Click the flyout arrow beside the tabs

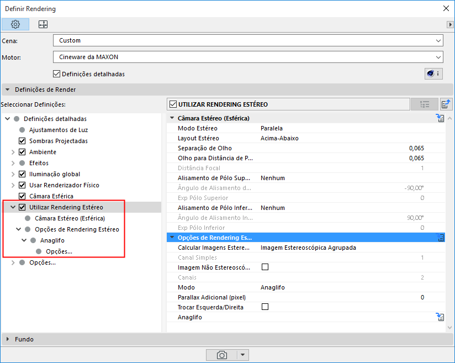450,25
